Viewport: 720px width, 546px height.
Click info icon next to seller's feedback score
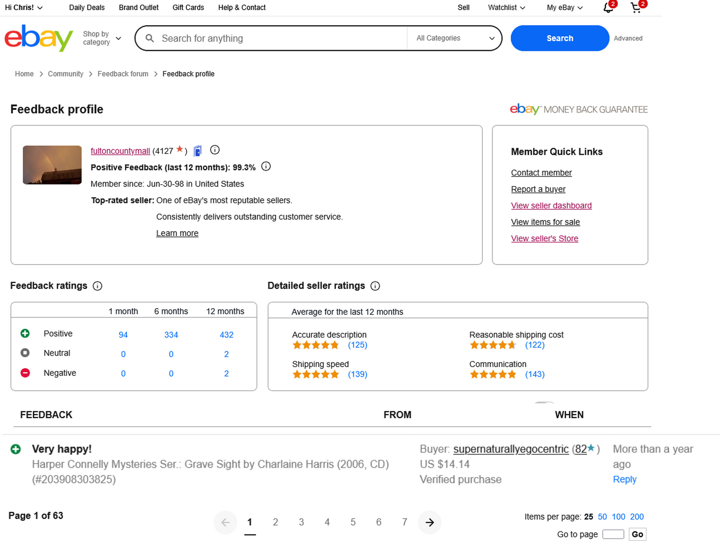coord(215,150)
